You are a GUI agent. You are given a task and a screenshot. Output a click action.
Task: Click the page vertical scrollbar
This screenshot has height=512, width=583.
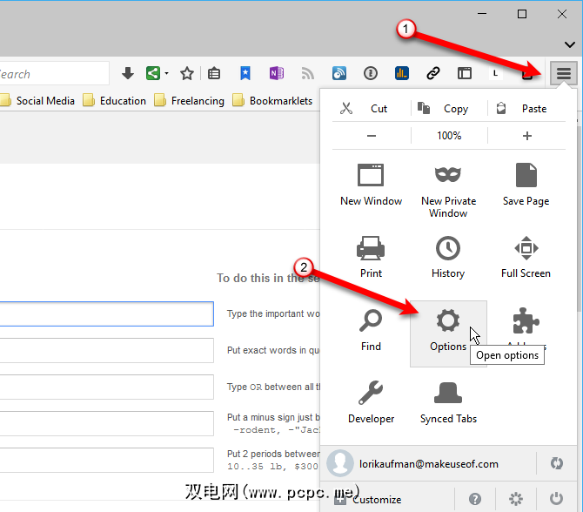[x=580, y=219]
